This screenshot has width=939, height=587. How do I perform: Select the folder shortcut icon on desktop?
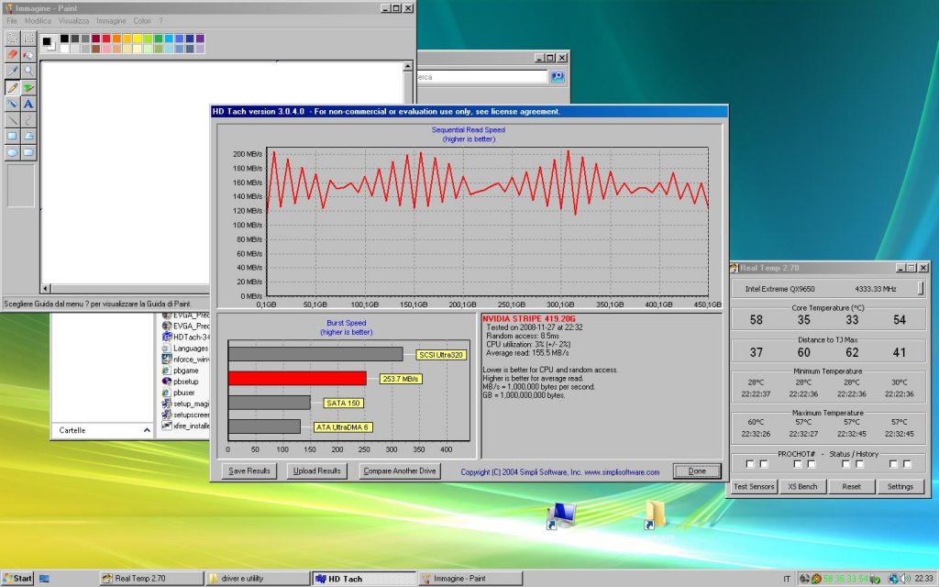click(655, 515)
